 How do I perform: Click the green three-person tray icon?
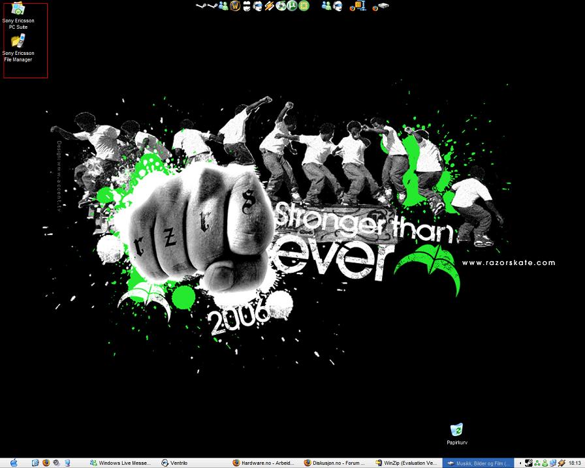537,463
